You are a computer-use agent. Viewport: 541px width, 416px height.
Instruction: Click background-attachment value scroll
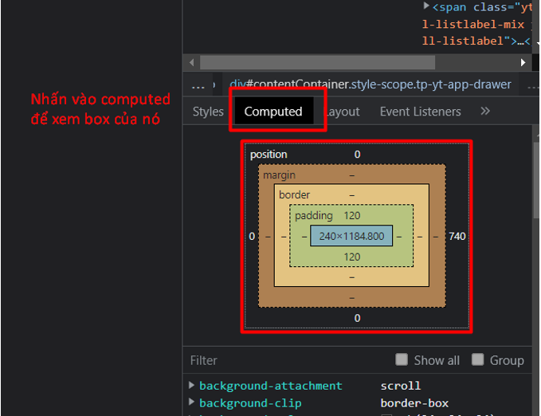click(x=401, y=386)
